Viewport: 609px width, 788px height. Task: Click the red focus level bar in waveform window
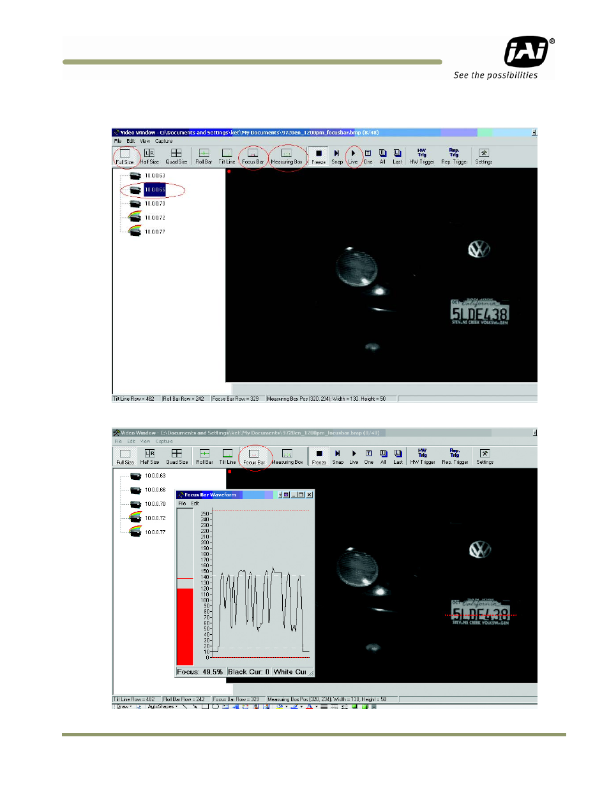click(x=185, y=626)
